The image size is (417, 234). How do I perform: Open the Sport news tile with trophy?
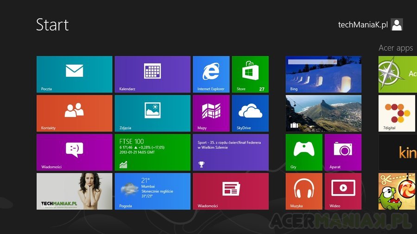[231, 152]
